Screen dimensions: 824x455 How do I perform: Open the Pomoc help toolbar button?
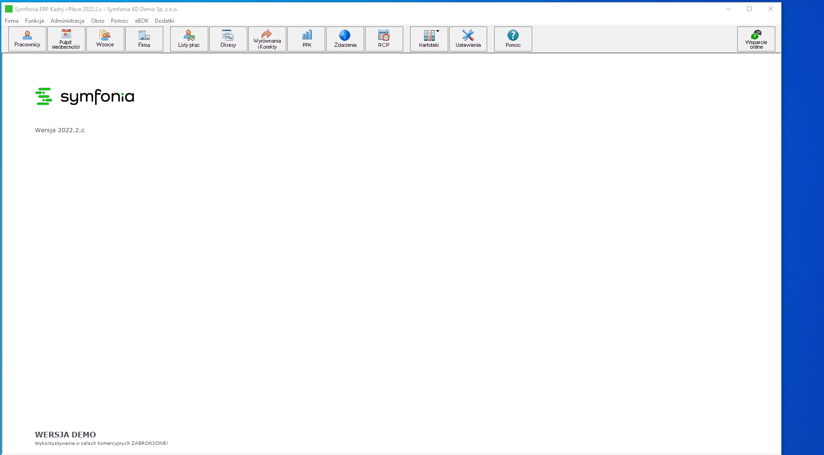(513, 39)
